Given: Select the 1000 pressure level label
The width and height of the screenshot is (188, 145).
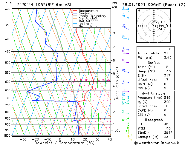Looking at the screenshot, I should pyautogui.click(x=8, y=135).
